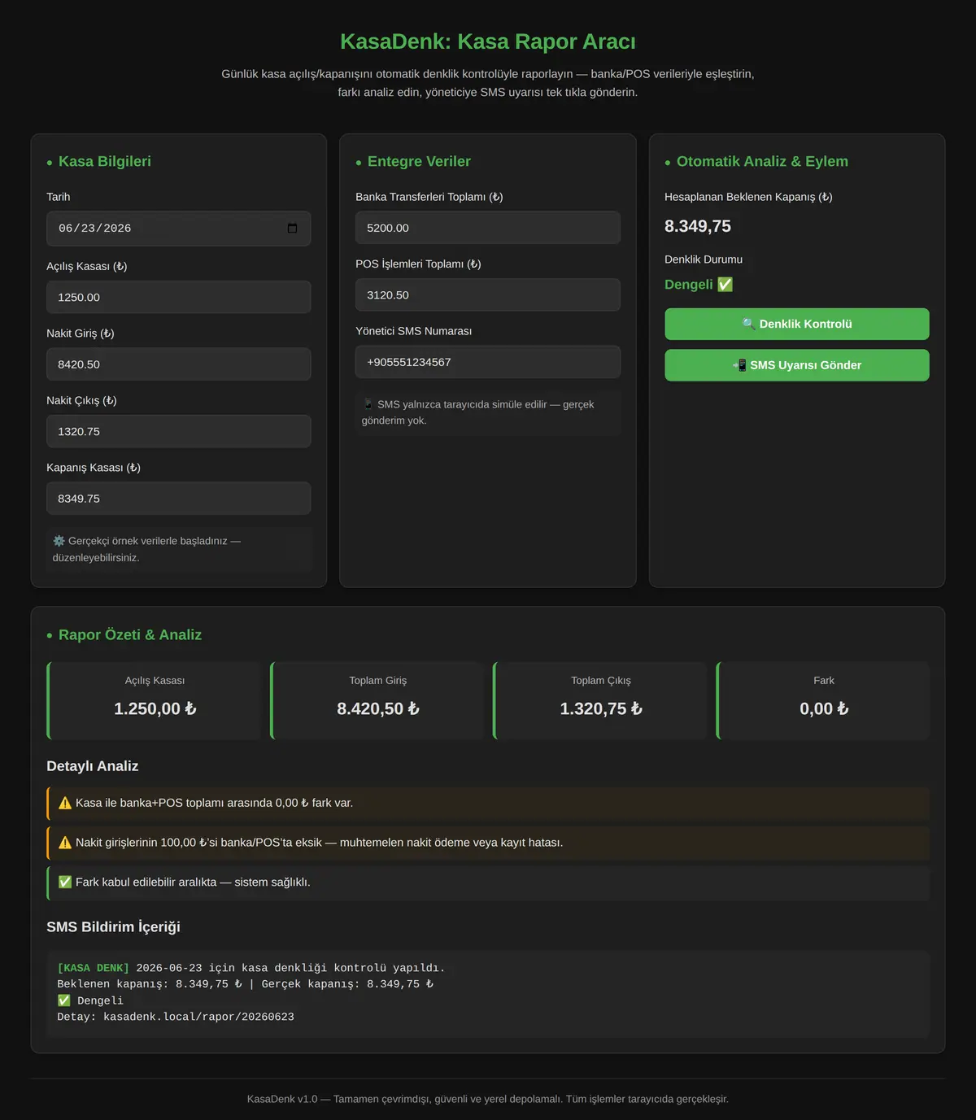Click the Hesaplanan Beklenen Kapanış label
Screen dimensions: 976x1120
tap(748, 197)
